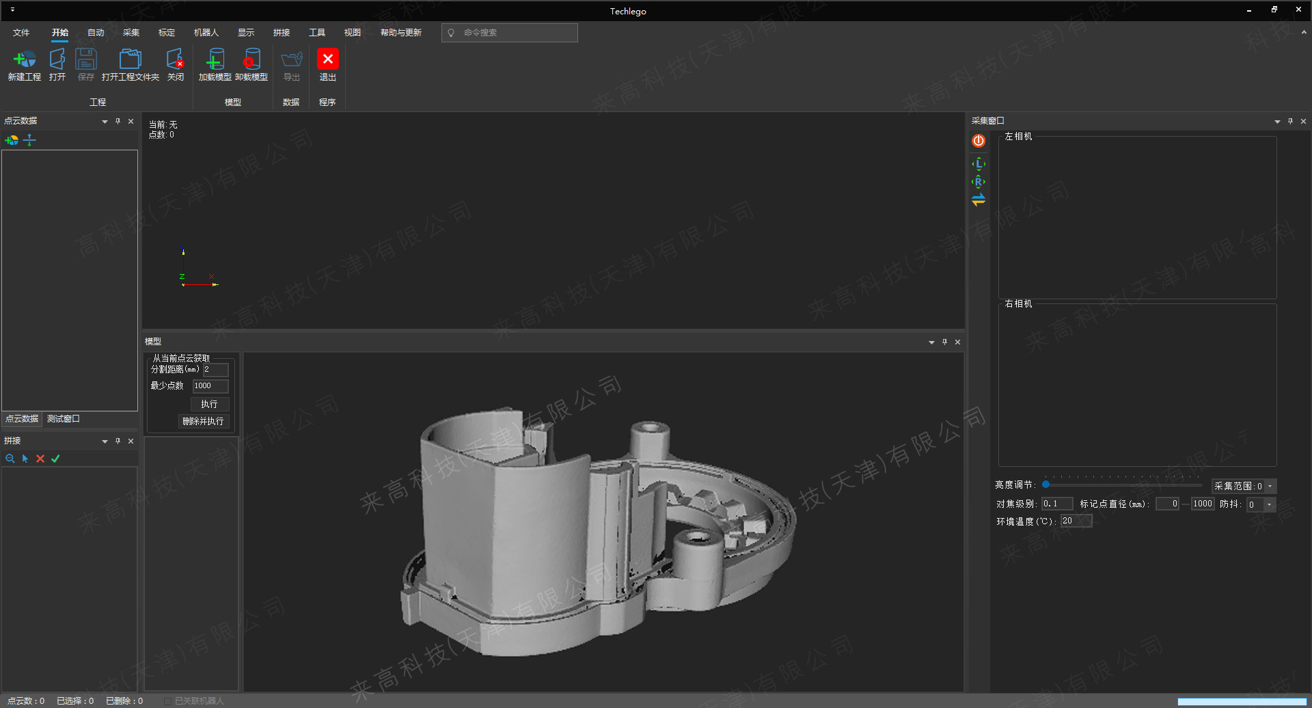This screenshot has height=708, width=1312.
Task: Click the green checkmark in 拼接 panel
Action: [x=55, y=459]
